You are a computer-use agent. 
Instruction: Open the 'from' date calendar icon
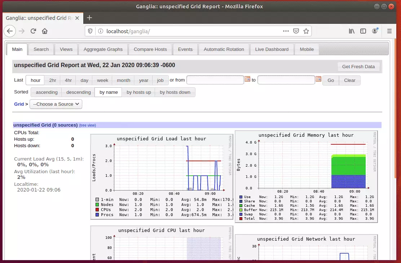pos(247,79)
